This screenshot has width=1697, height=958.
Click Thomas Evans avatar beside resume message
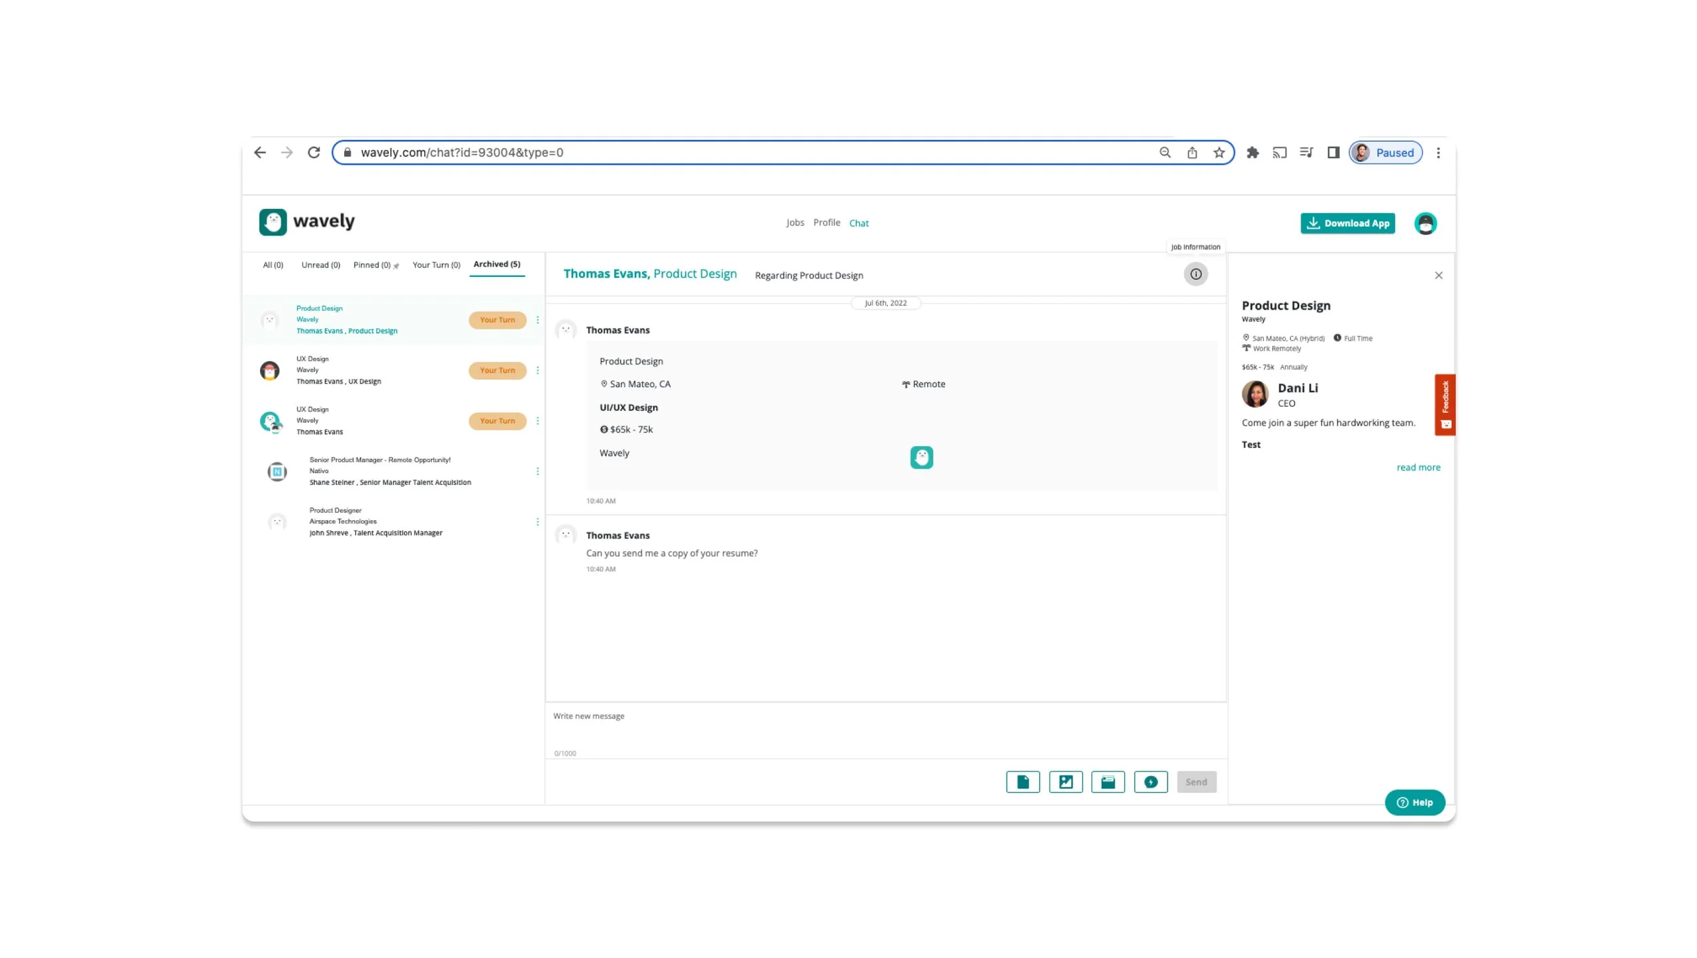tap(565, 535)
